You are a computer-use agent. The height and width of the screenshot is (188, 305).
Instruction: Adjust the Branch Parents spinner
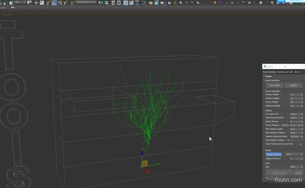click(x=302, y=122)
